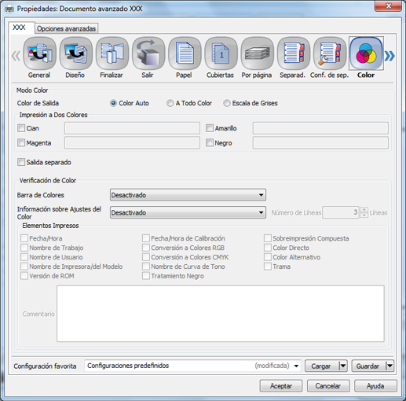The height and width of the screenshot is (401, 406).
Task: Expand the Configuración favorita combo box
Action: [x=192, y=366]
